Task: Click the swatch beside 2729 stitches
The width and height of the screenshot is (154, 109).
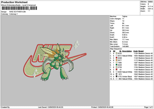Action: point(117,67)
